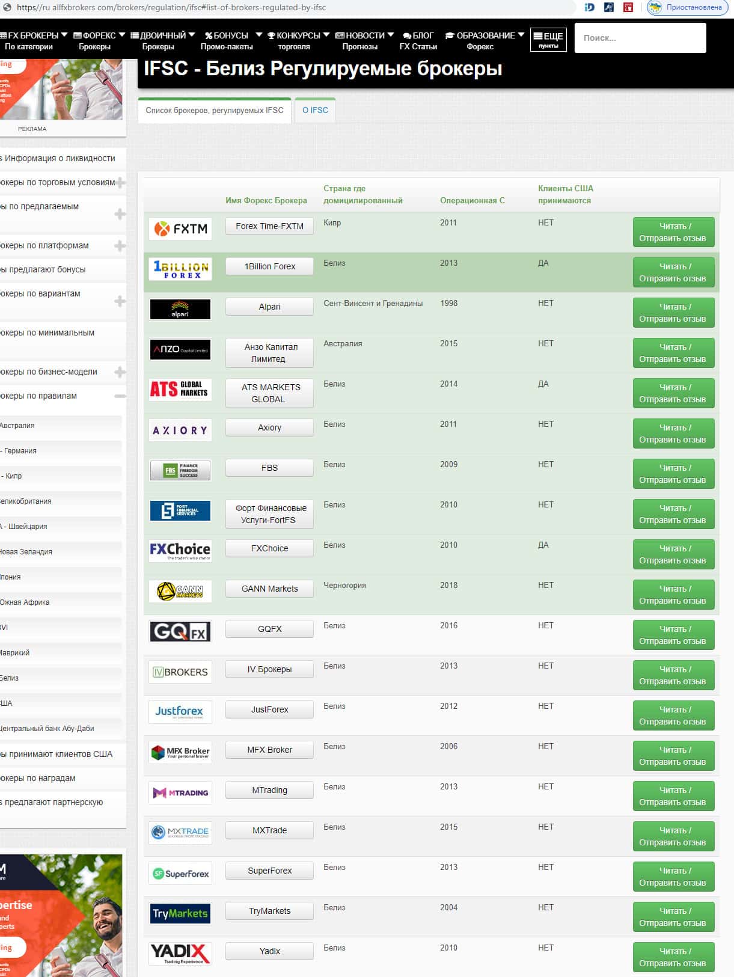Read or submit review for JustForex
The image size is (734, 977).
[673, 715]
